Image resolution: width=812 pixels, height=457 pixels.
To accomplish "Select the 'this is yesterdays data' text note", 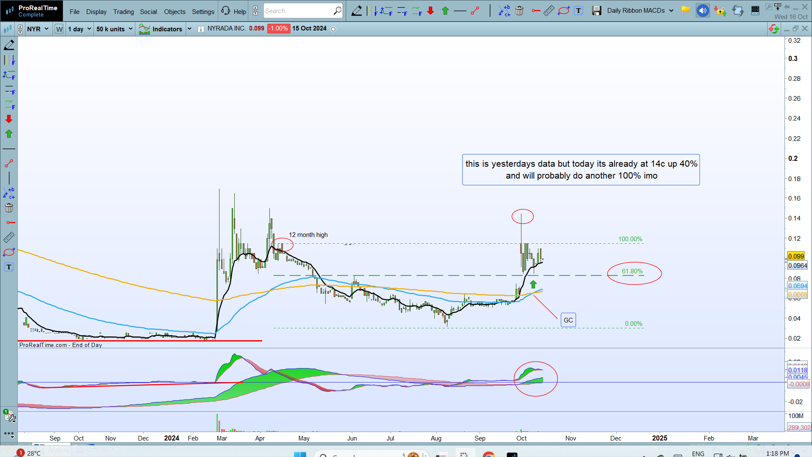I will pyautogui.click(x=581, y=170).
